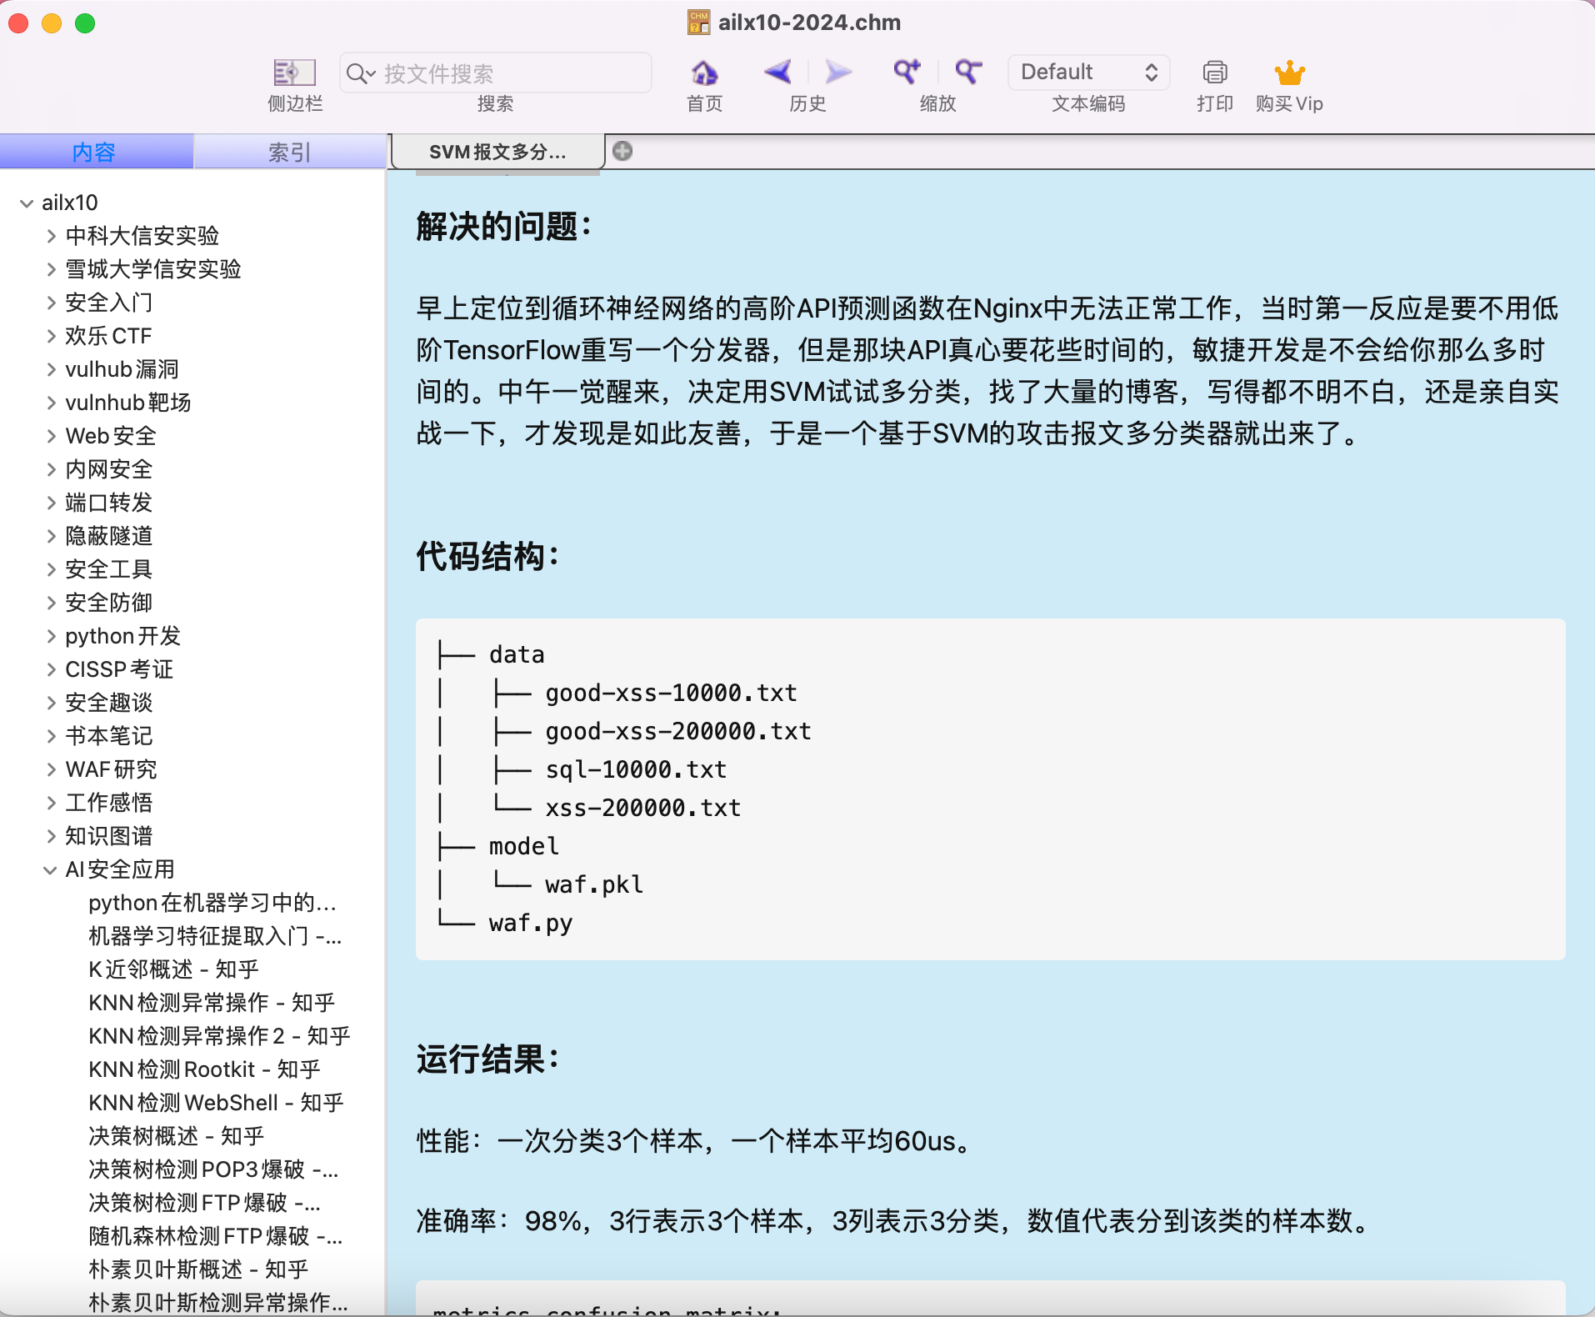Screen dimensions: 1595x1317
Task: Go forward using the history forward arrow
Action: (x=837, y=73)
